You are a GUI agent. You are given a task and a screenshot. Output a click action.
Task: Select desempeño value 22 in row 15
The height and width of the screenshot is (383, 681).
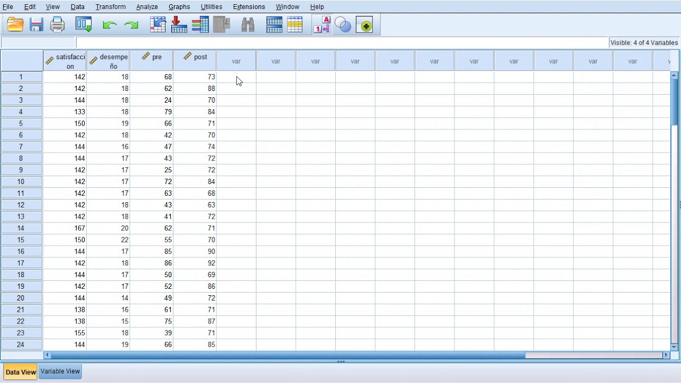point(108,240)
